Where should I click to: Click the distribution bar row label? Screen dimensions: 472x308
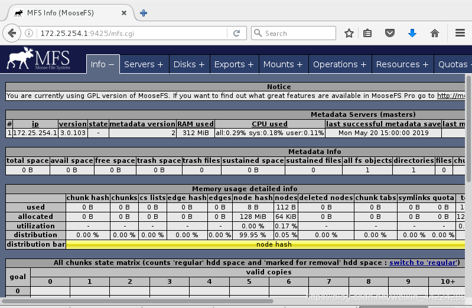point(36,244)
